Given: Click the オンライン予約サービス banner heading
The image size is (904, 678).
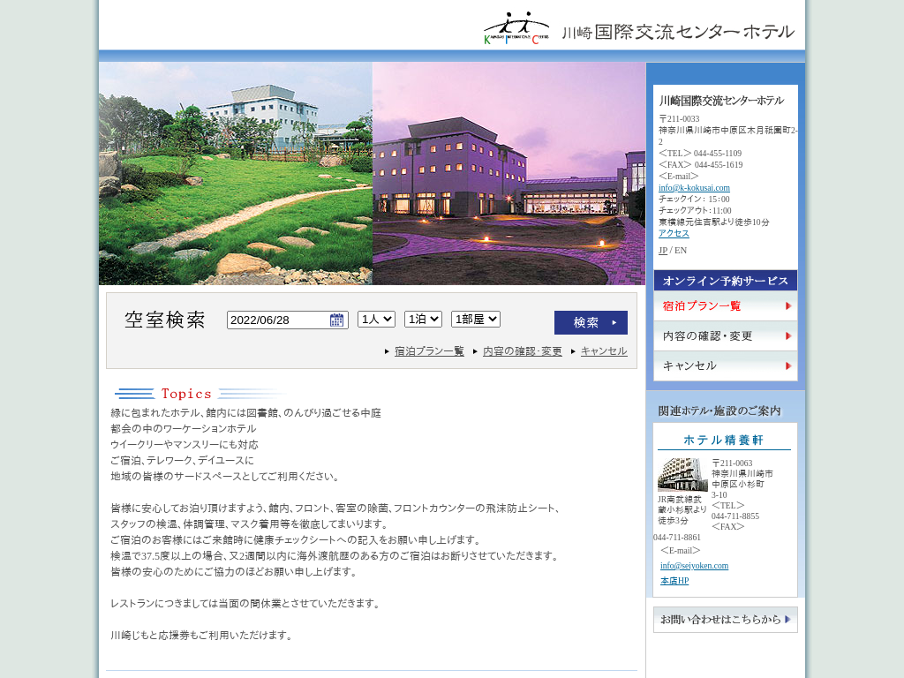Looking at the screenshot, I should coord(726,280).
